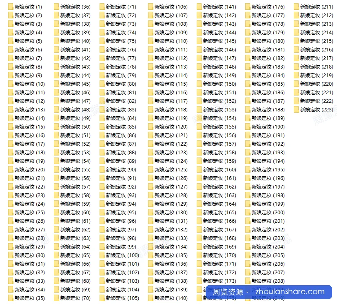Select the folder icon beside 新娘定妆 (120)
The image size is (337, 304).
coord(151,126)
